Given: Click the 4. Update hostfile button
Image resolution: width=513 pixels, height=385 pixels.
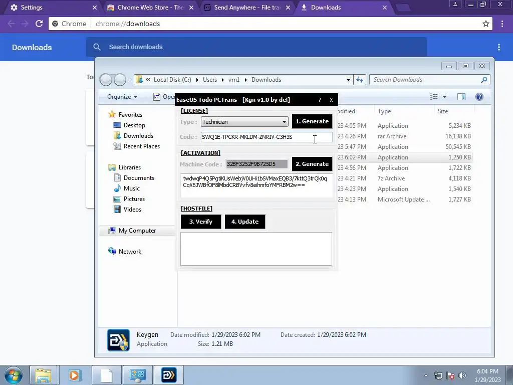Looking at the screenshot, I should coord(244,222).
